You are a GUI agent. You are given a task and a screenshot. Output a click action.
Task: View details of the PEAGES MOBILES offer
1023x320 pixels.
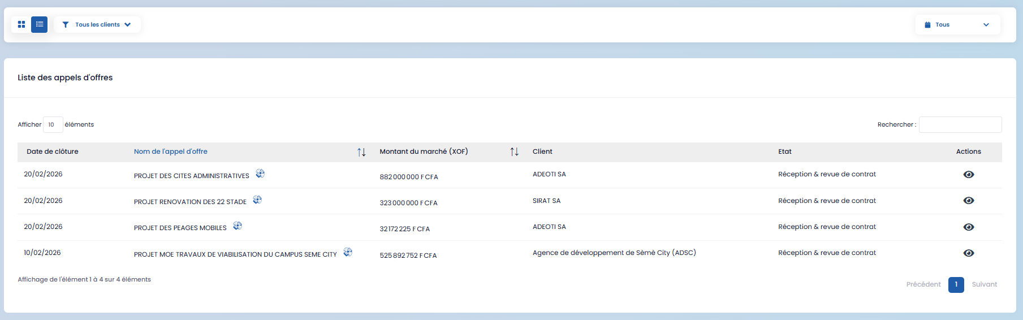(968, 227)
